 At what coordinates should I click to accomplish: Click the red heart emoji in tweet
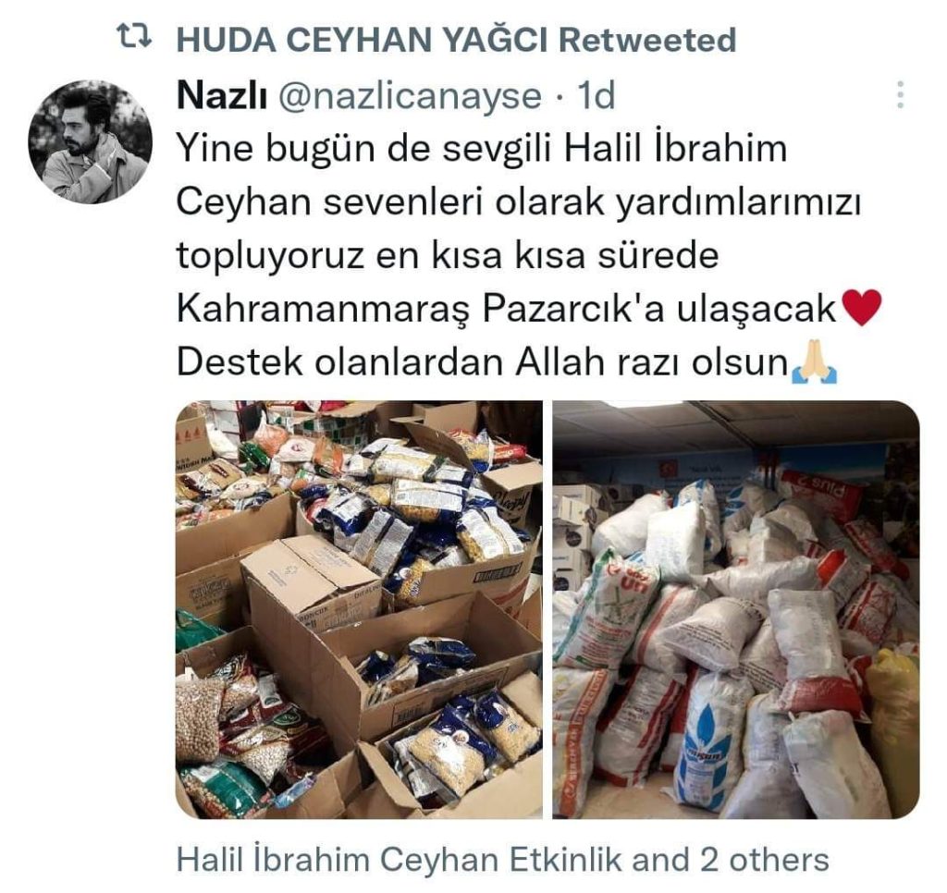(x=861, y=307)
